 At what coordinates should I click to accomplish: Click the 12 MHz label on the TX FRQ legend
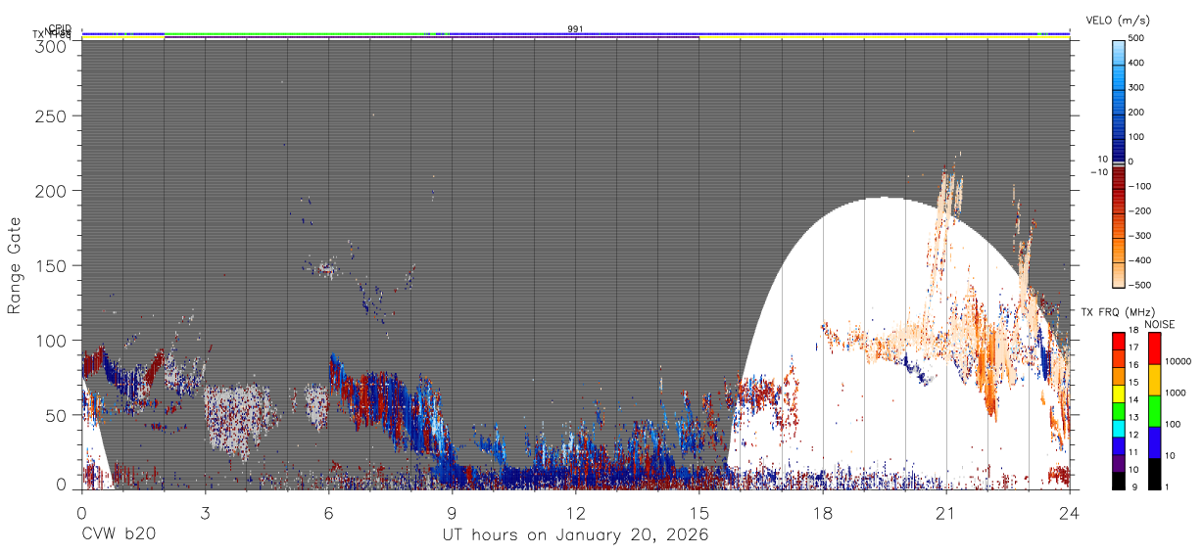[1132, 435]
